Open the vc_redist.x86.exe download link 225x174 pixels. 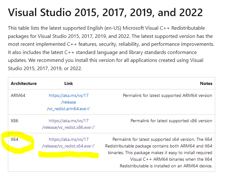[68, 124]
